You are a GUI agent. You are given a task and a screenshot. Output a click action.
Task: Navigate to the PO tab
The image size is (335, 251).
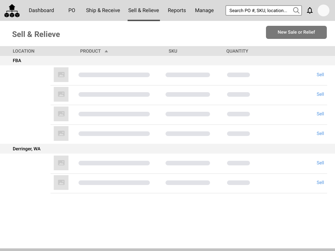point(72,10)
